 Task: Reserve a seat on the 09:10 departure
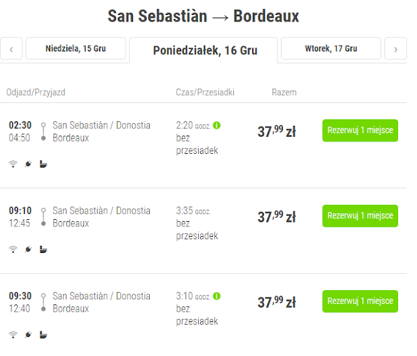360,216
